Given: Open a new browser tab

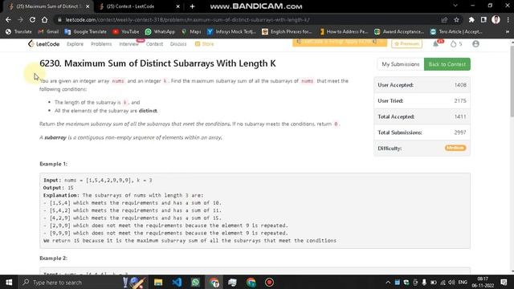Looking at the screenshot, I should point(193,6).
